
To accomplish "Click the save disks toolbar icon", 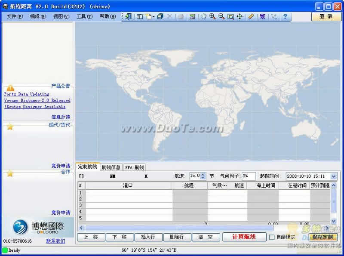I will 160,16.
